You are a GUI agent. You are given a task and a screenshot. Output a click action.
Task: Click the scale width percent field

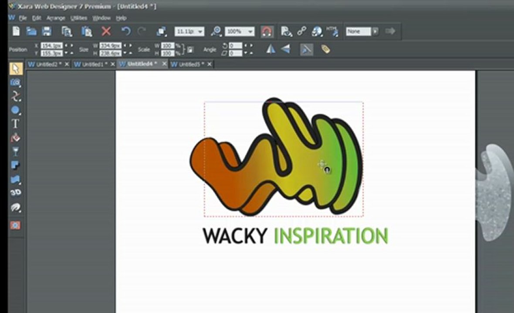coord(168,46)
